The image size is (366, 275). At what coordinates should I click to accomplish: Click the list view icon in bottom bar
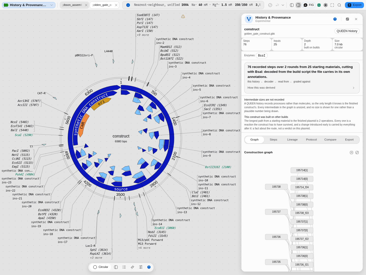pos(124,267)
